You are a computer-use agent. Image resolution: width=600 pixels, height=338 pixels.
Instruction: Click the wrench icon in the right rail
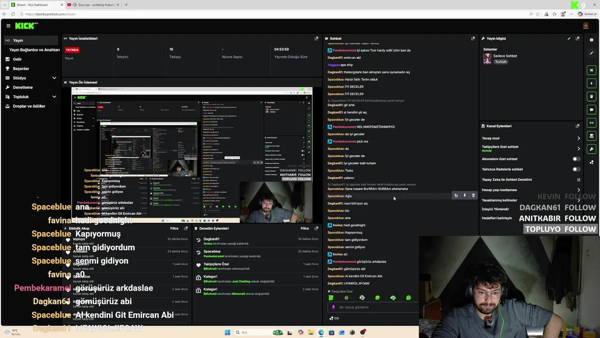[x=591, y=149]
